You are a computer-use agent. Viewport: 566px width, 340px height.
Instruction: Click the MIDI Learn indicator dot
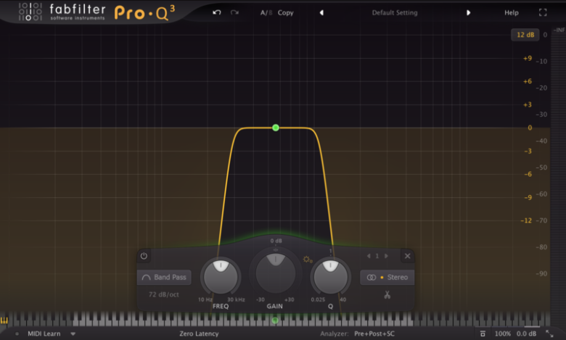[17, 334]
